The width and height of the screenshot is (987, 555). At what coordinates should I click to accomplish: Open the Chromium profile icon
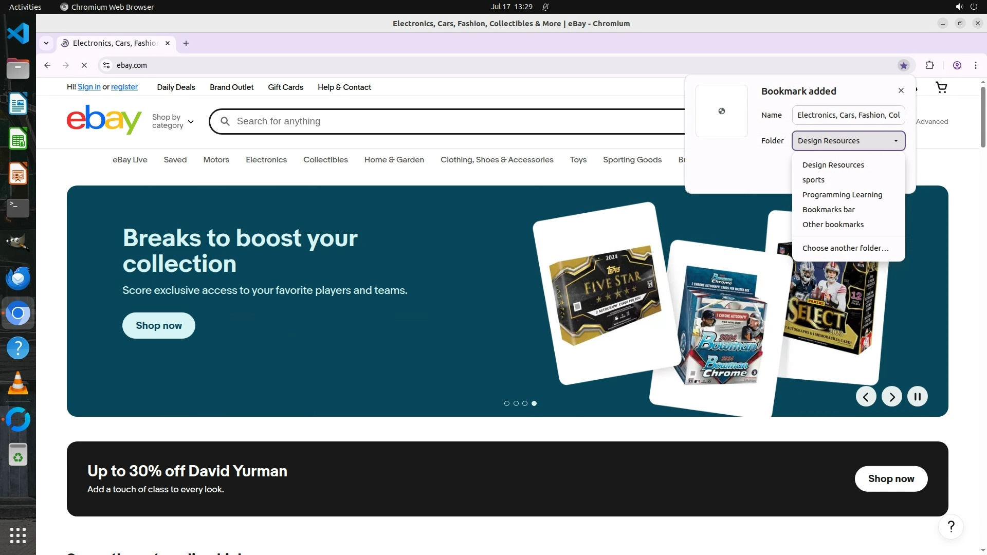click(957, 65)
